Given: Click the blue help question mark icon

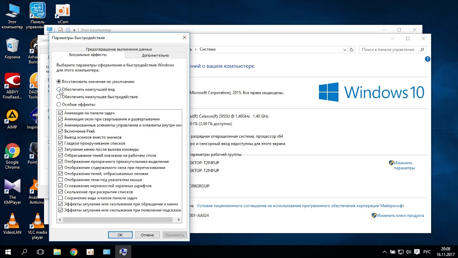Looking at the screenshot, I should [x=427, y=59].
